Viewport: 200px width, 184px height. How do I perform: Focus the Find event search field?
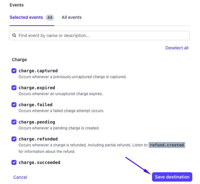click(102, 36)
